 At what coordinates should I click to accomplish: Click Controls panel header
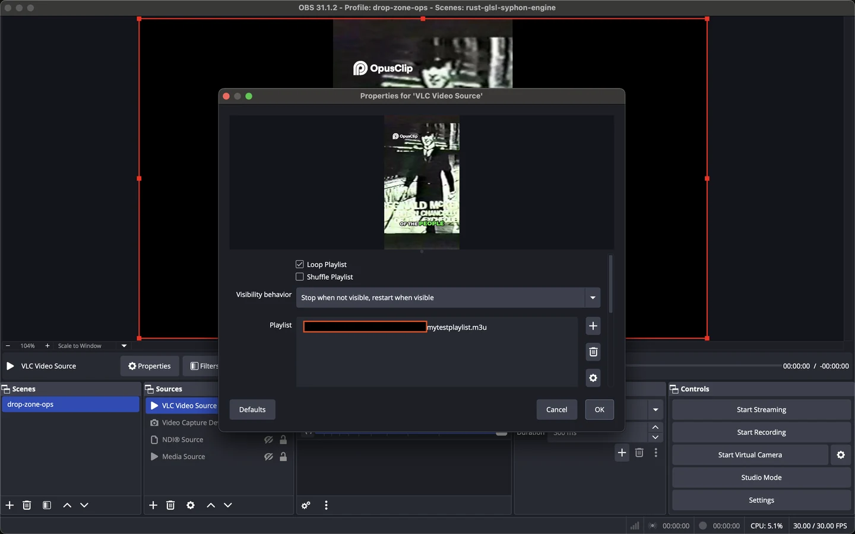[761, 389]
